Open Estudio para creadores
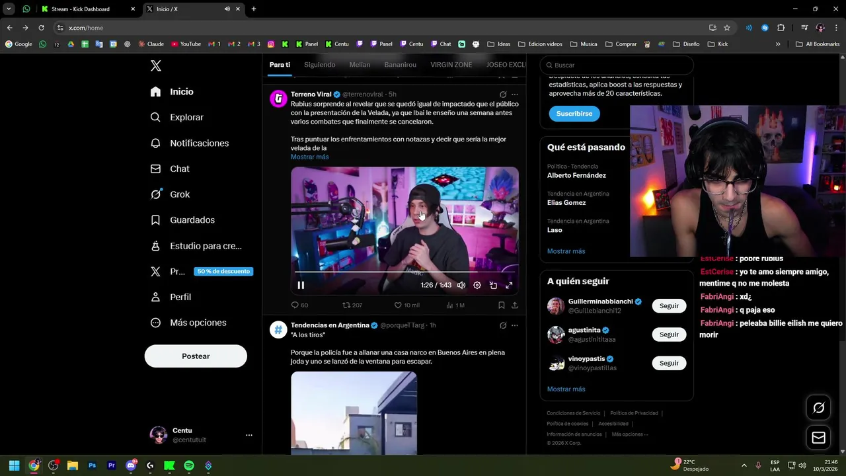This screenshot has height=476, width=846. (196, 246)
